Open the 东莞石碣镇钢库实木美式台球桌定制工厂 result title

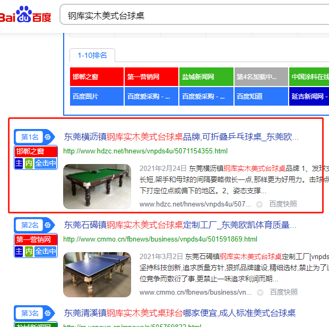point(180,225)
